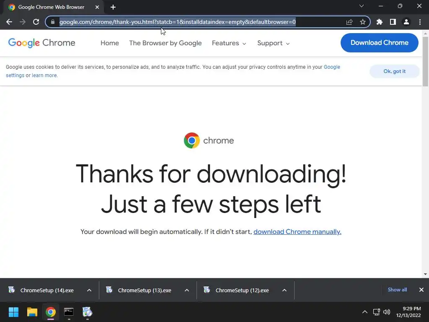Go to Home in the site navigation
This screenshot has width=429, height=322.
[x=110, y=43]
